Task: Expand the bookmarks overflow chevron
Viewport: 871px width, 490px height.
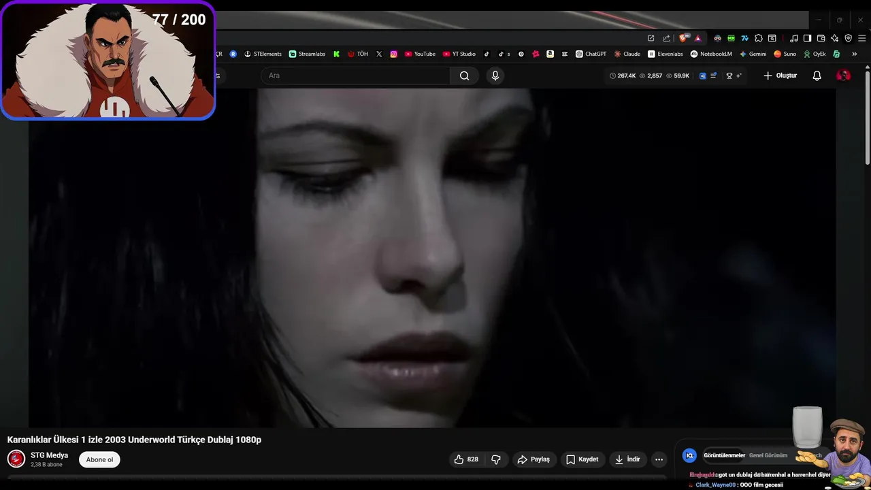Action: [x=854, y=54]
